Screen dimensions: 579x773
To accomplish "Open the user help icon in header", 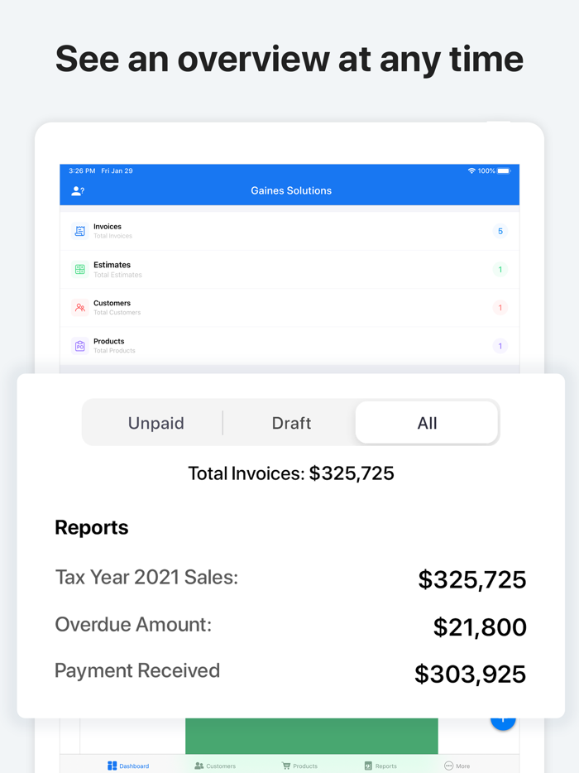I will click(78, 191).
